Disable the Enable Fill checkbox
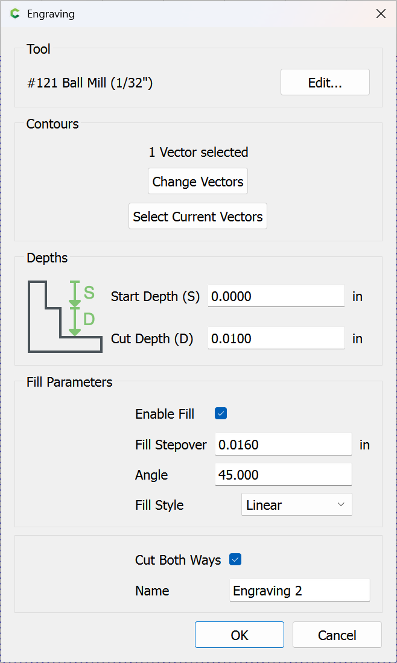 coord(221,414)
